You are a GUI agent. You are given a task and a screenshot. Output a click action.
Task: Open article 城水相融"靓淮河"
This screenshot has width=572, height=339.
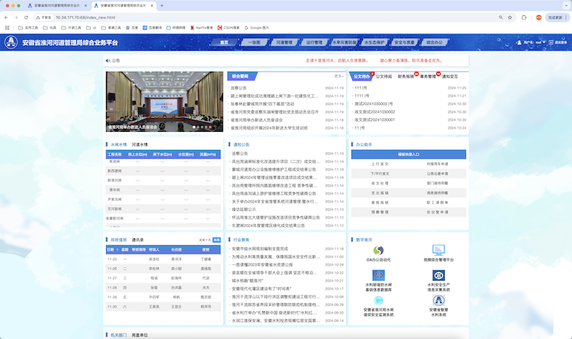[x=247, y=280]
